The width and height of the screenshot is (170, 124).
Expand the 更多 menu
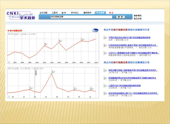111,13
